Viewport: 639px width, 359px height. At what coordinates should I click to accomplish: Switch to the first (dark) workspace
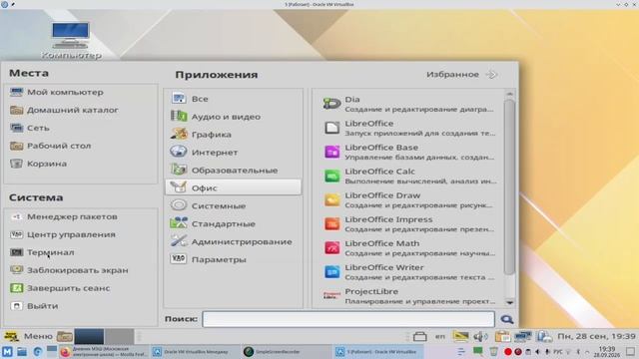[x=89, y=337]
